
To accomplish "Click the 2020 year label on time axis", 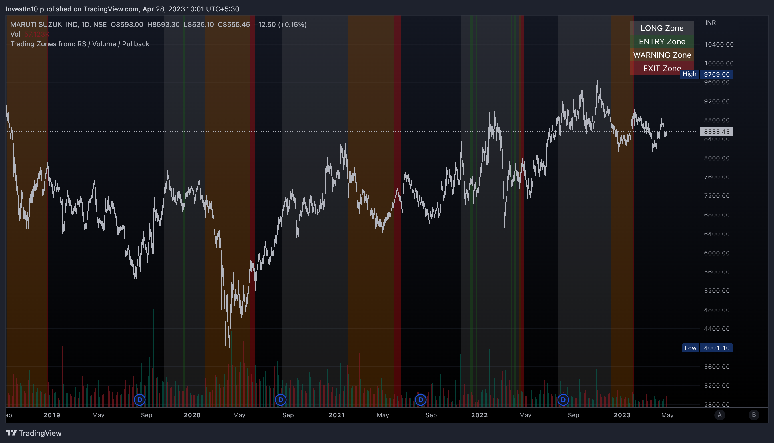I will click(192, 415).
